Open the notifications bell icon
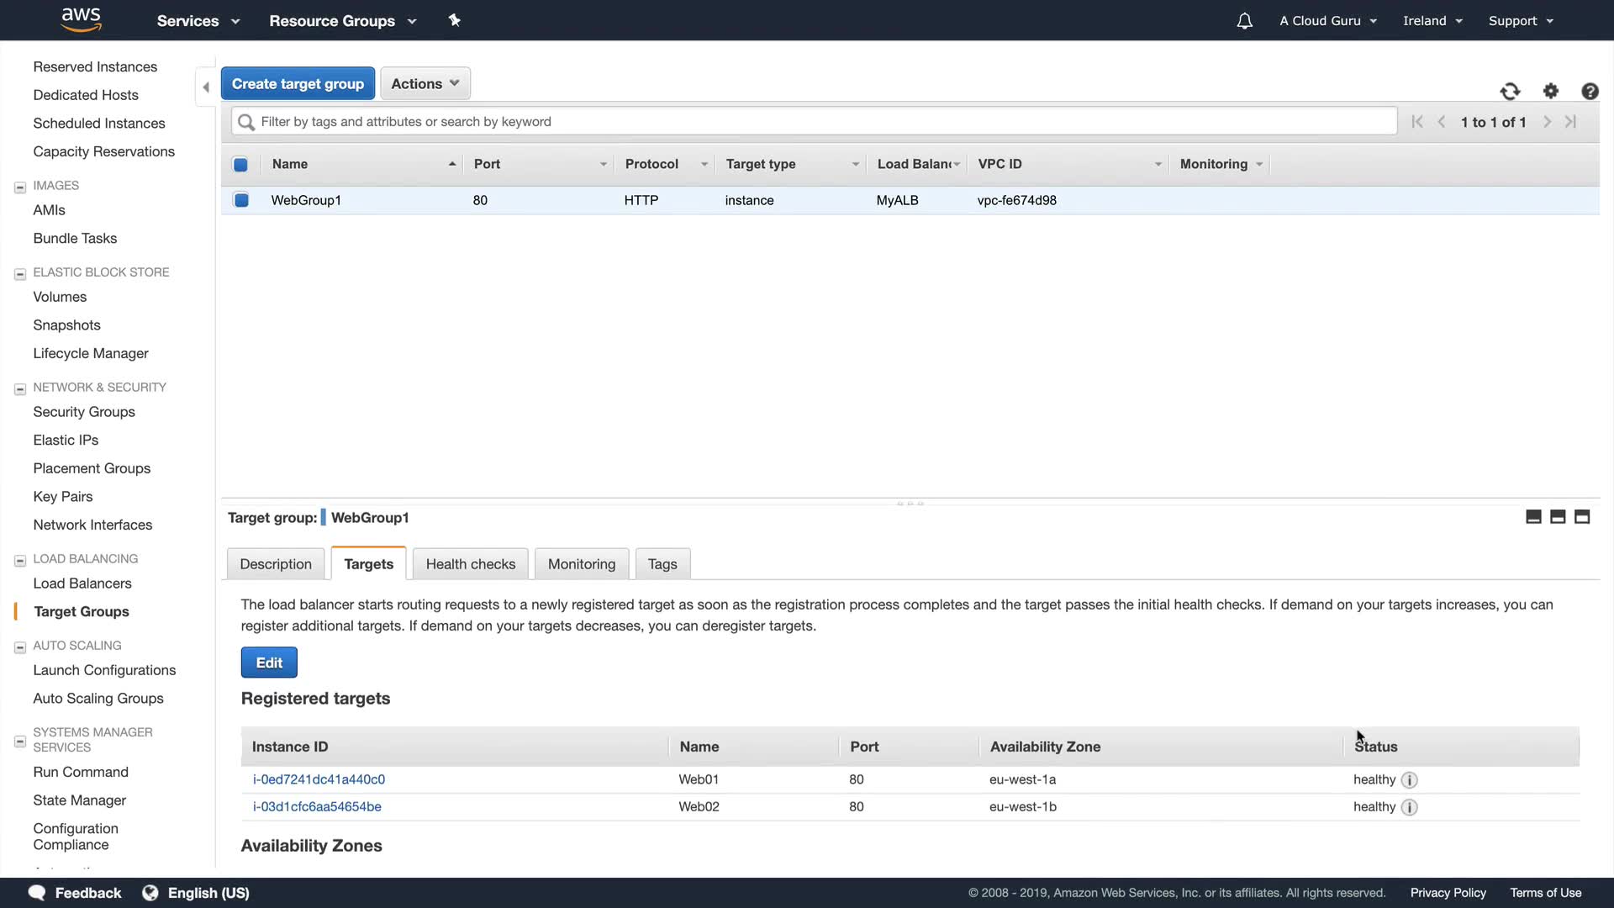Viewport: 1614px width, 908px height. [1244, 21]
